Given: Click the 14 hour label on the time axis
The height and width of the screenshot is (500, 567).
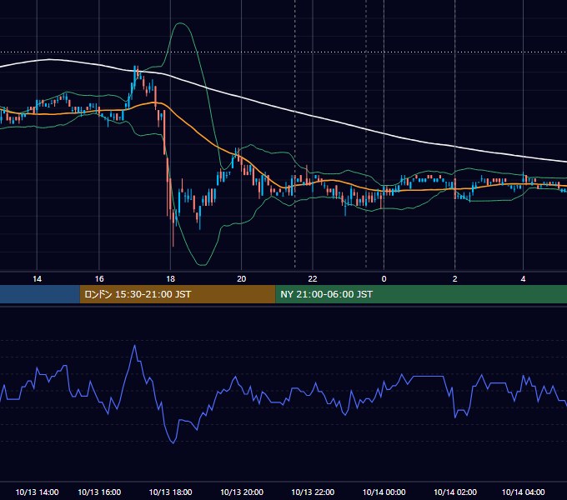Looking at the screenshot, I should (37, 279).
